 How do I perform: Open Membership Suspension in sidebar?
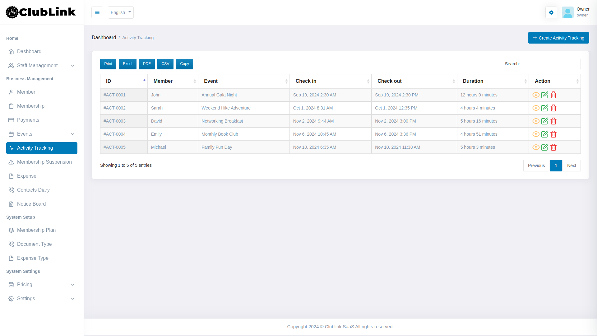[44, 162]
